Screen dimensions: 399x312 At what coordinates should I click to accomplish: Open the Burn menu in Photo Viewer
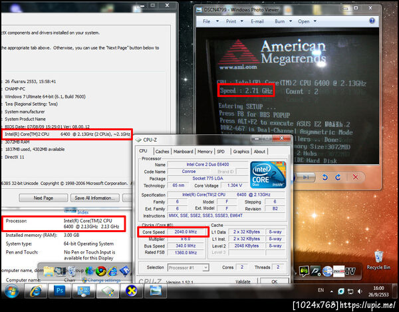click(x=283, y=21)
